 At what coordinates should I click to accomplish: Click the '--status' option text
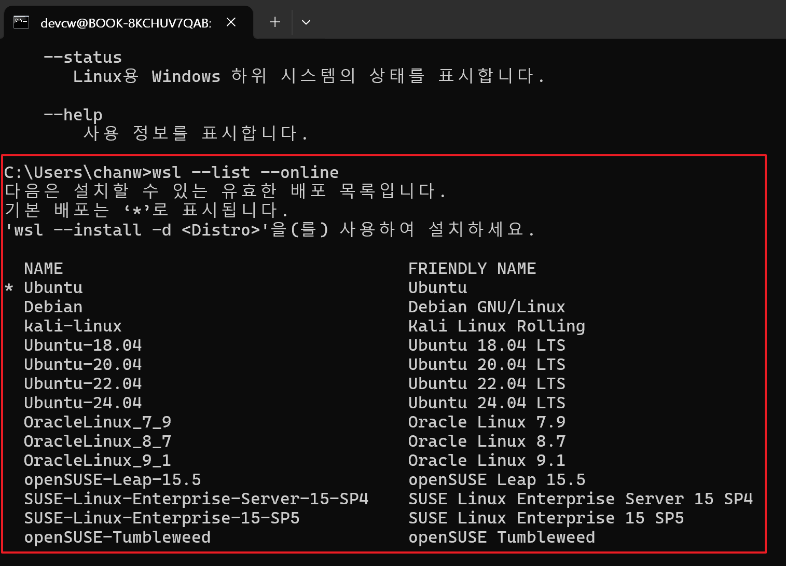click(x=83, y=57)
